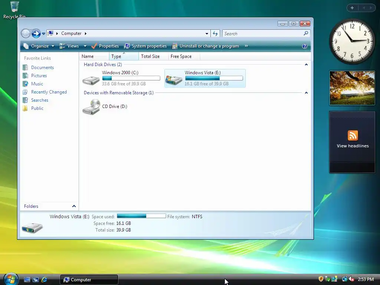Click the Public folder icon
The height and width of the screenshot is (285, 380).
pyautogui.click(x=25, y=108)
